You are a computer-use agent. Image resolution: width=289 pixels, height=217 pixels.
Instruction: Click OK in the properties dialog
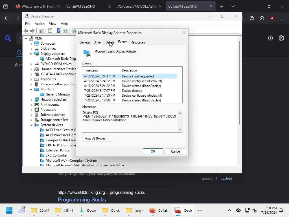pos(153,151)
